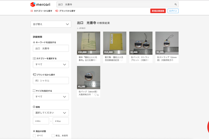The height and width of the screenshot is (139, 209).
Task: Open the 並び替え sort dropdown
Action: tap(51, 24)
